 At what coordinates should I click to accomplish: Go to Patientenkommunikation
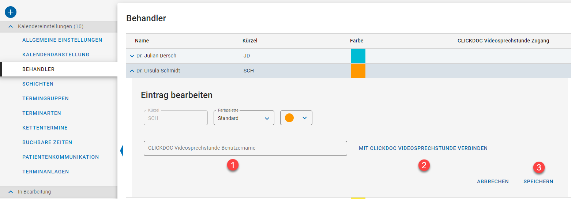click(x=60, y=157)
